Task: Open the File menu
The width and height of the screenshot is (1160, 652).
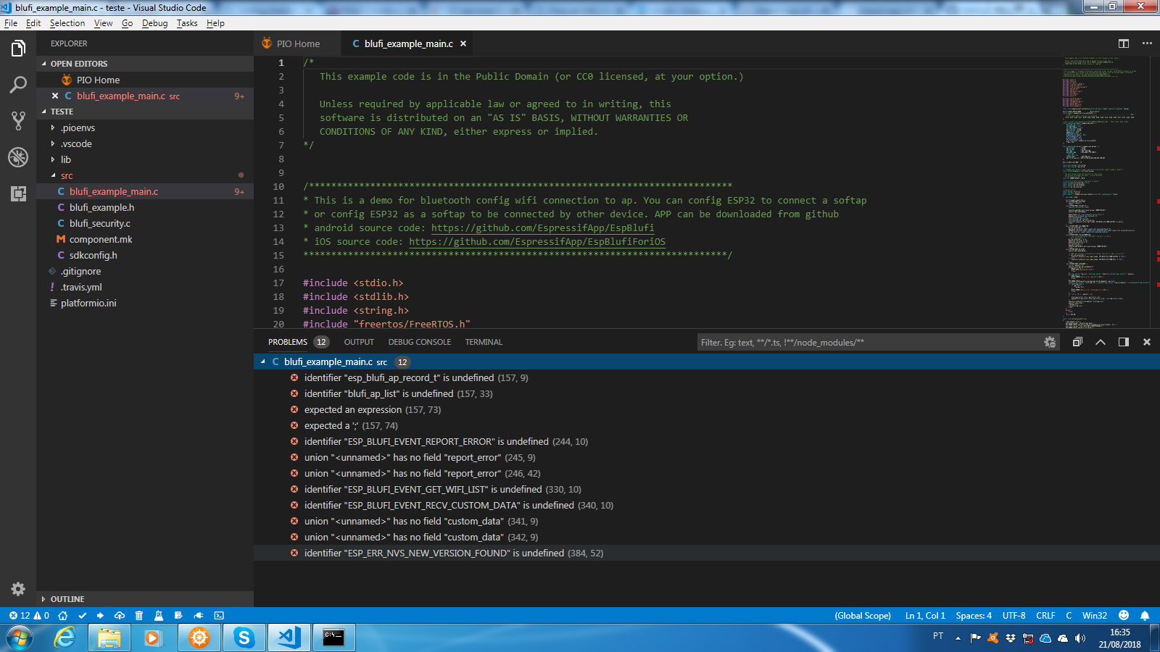Action: (11, 23)
